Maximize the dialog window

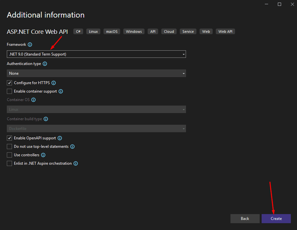(279, 4)
